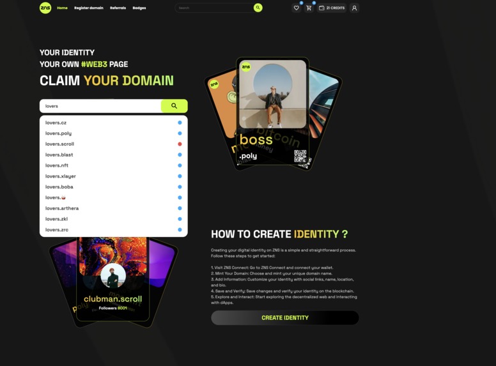Select lovers.boba suggestion
Image resolution: width=496 pixels, height=366 pixels.
pyautogui.click(x=114, y=187)
